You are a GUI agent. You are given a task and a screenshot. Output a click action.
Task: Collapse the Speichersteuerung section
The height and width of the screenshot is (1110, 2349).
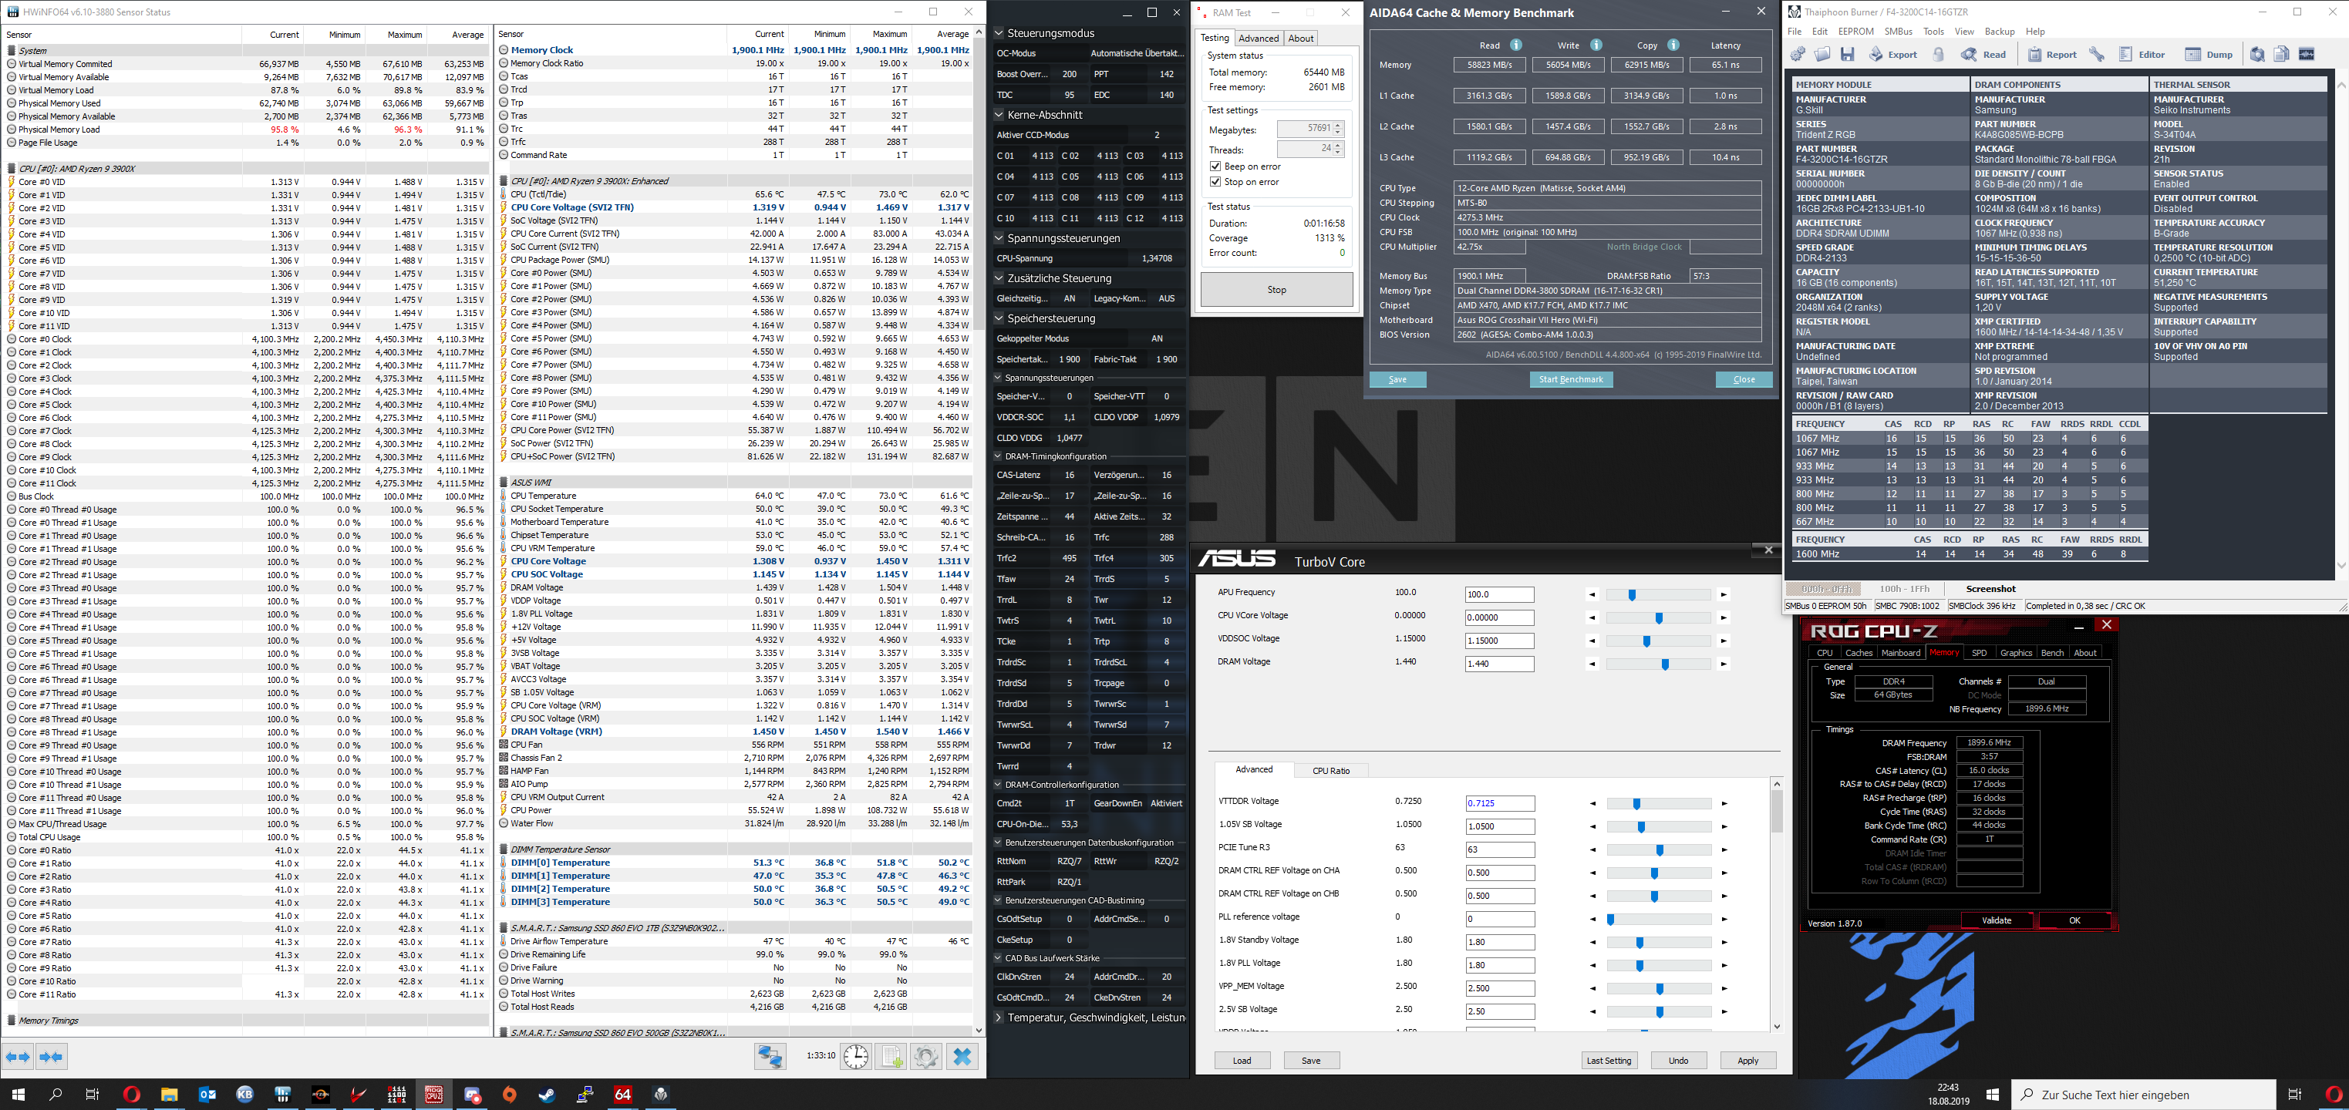999,318
